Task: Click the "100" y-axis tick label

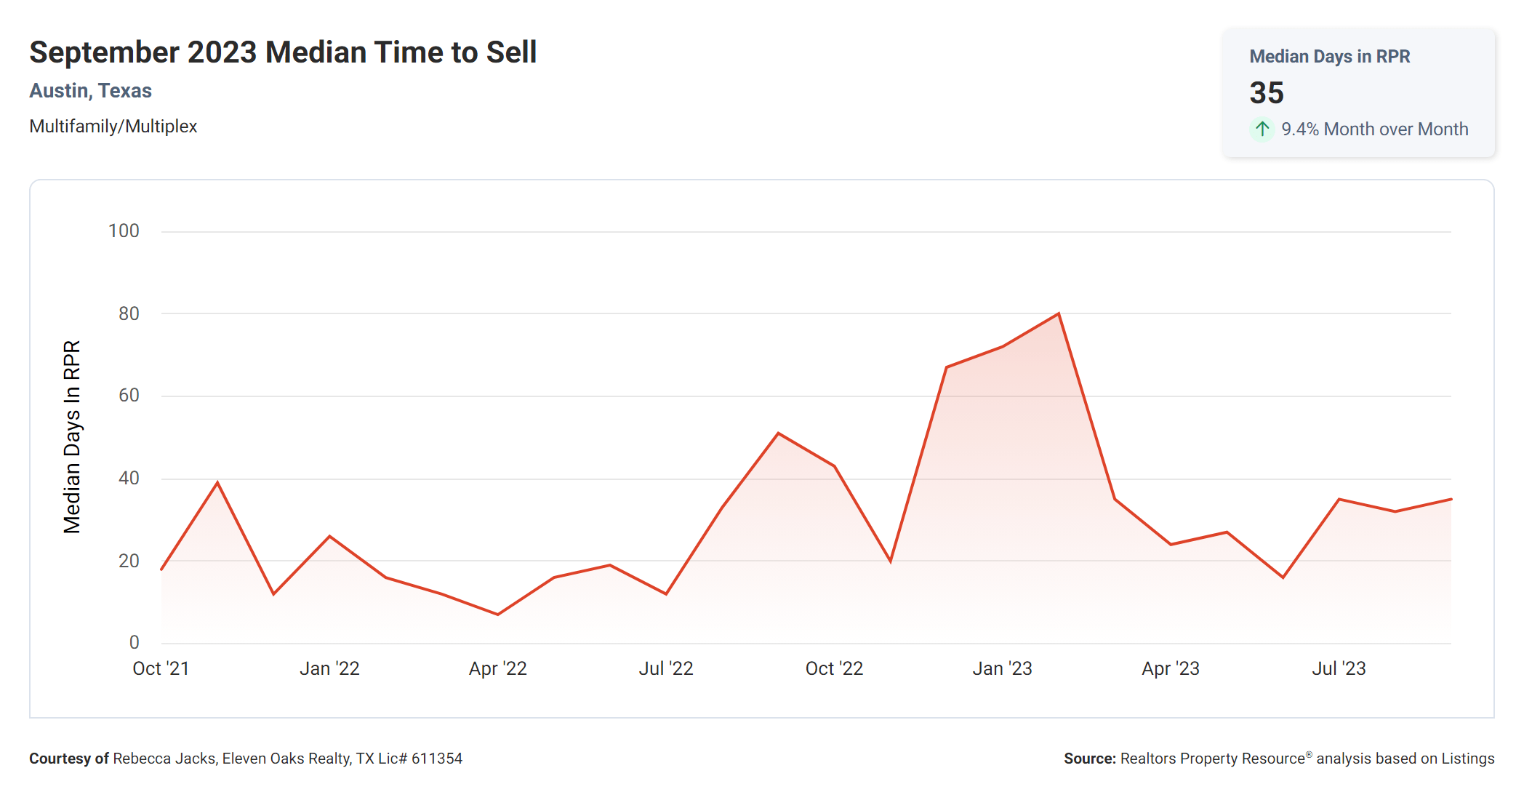Action: pos(124,231)
